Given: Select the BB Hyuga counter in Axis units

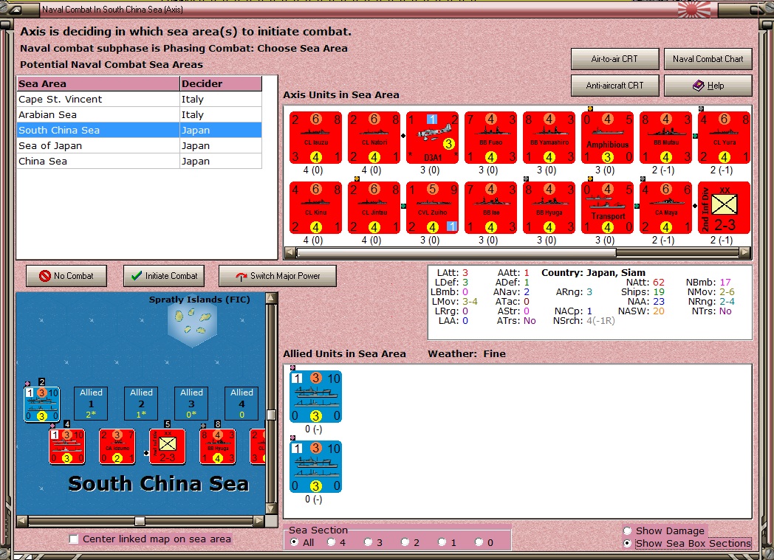Looking at the screenshot, I should 549,207.
